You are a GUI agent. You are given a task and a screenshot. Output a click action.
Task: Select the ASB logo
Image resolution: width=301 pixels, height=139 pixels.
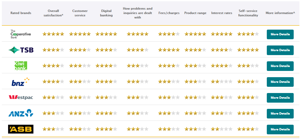pos(21,129)
